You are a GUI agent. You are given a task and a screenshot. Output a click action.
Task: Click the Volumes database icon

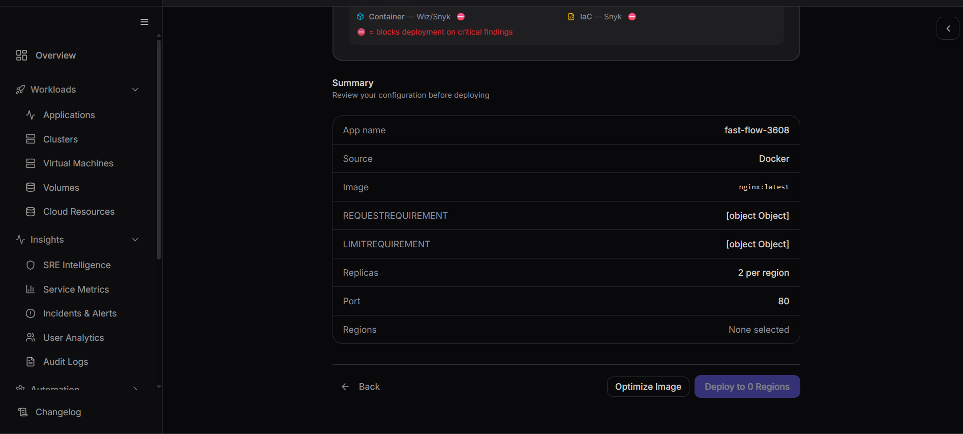pyautogui.click(x=31, y=187)
